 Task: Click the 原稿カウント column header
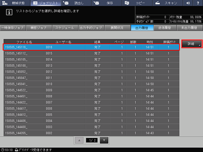click(x=169, y=42)
